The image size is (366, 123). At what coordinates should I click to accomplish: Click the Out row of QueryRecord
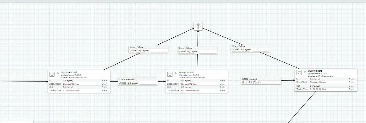coord(326,86)
